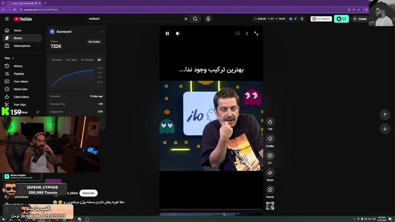Open Watch later in the sidebar
Screen dimensions: 395x222
(22, 89)
